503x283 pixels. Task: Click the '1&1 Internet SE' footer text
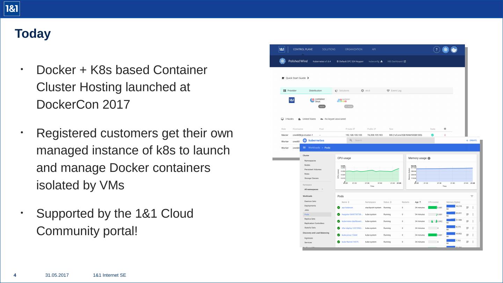(x=110, y=275)
